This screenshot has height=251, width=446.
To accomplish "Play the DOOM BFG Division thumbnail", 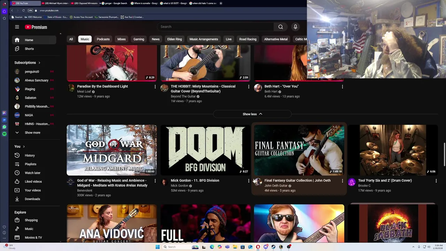I will pyautogui.click(x=206, y=150).
